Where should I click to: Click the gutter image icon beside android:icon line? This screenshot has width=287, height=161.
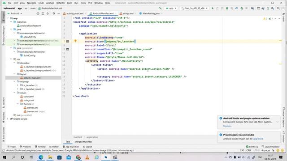(68, 42)
